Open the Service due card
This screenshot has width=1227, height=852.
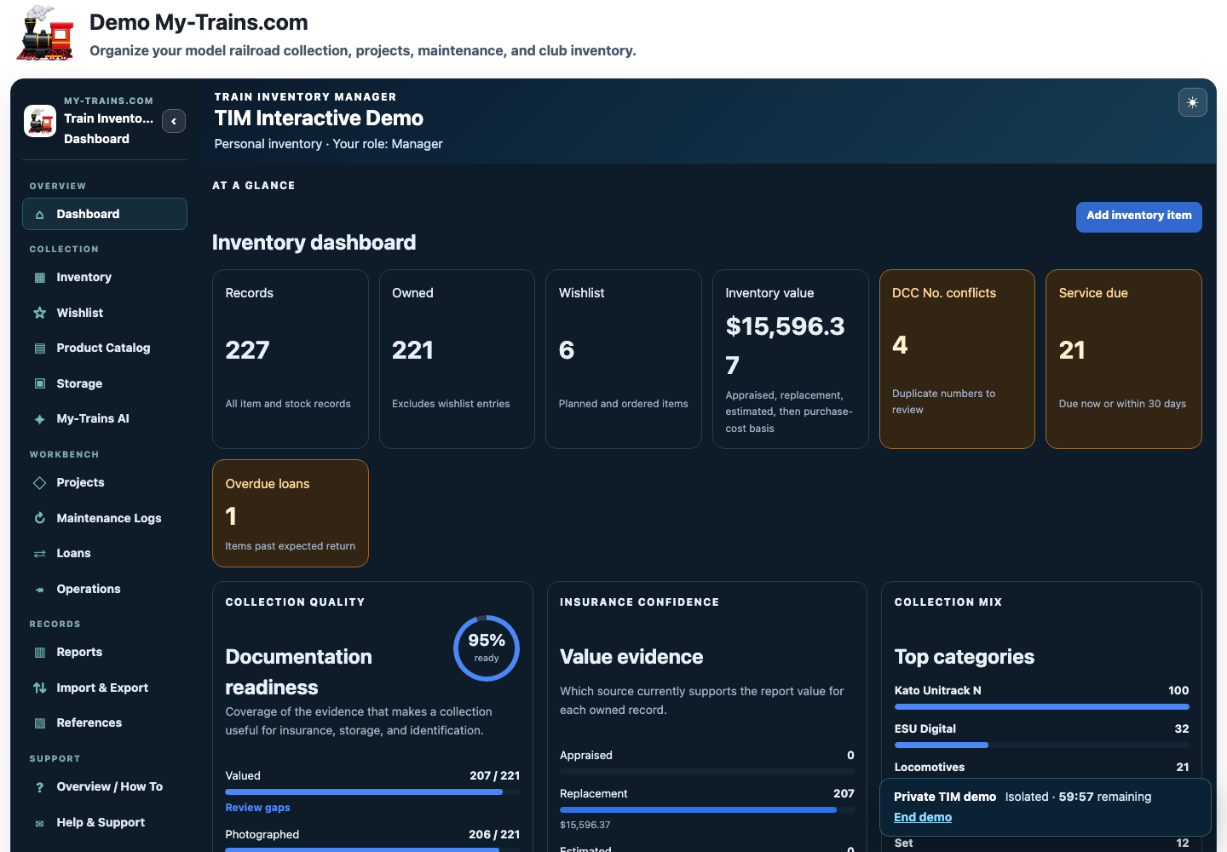1124,359
